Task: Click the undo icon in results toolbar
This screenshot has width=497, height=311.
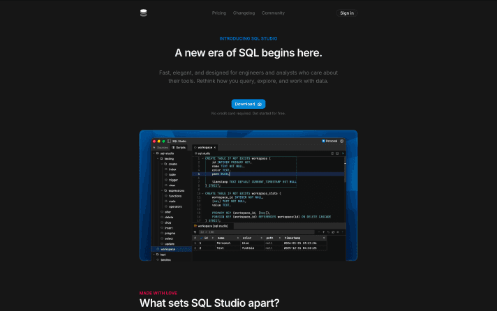Action: coord(328,232)
